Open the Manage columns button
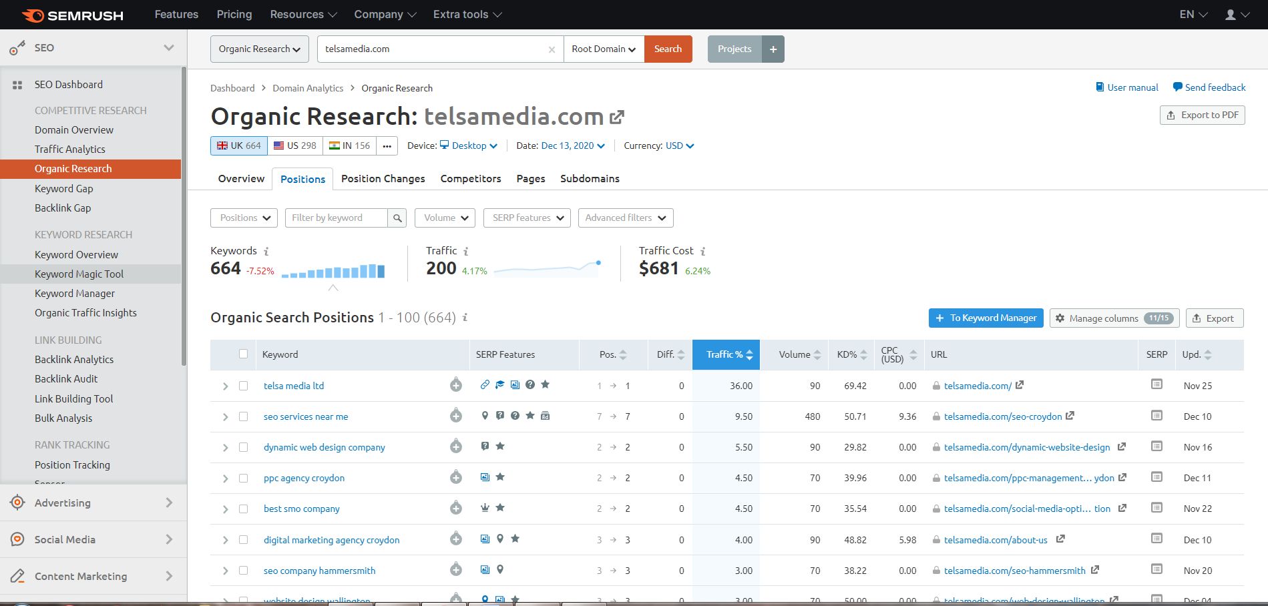Screen dimensions: 1268x606 1114,318
